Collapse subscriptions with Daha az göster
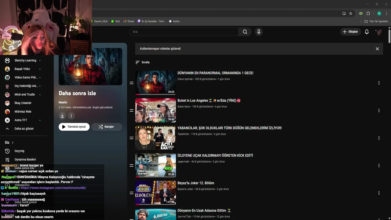Image resolution: width=391 pixels, height=220 pixels. [24, 129]
